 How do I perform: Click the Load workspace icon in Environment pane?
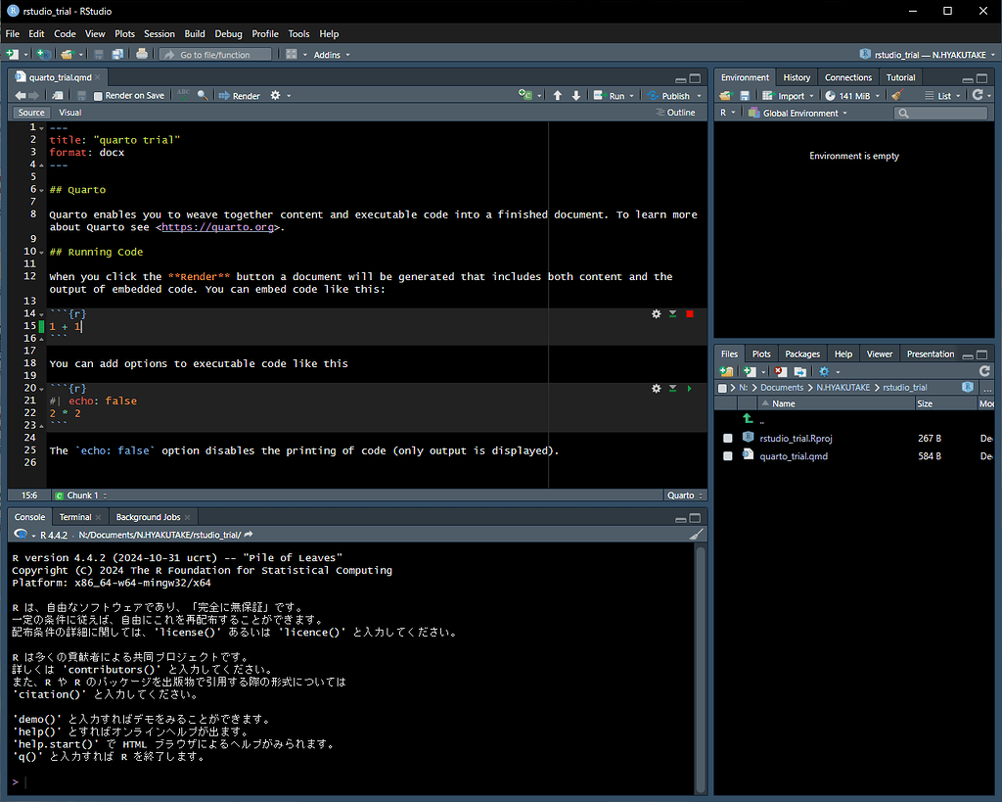pyautogui.click(x=725, y=95)
